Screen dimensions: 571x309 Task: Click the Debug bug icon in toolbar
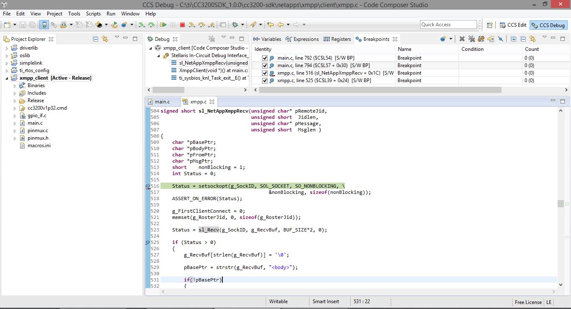point(235,25)
